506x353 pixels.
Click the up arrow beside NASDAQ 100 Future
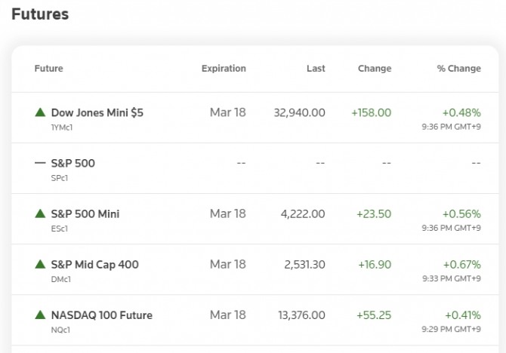[40, 315]
